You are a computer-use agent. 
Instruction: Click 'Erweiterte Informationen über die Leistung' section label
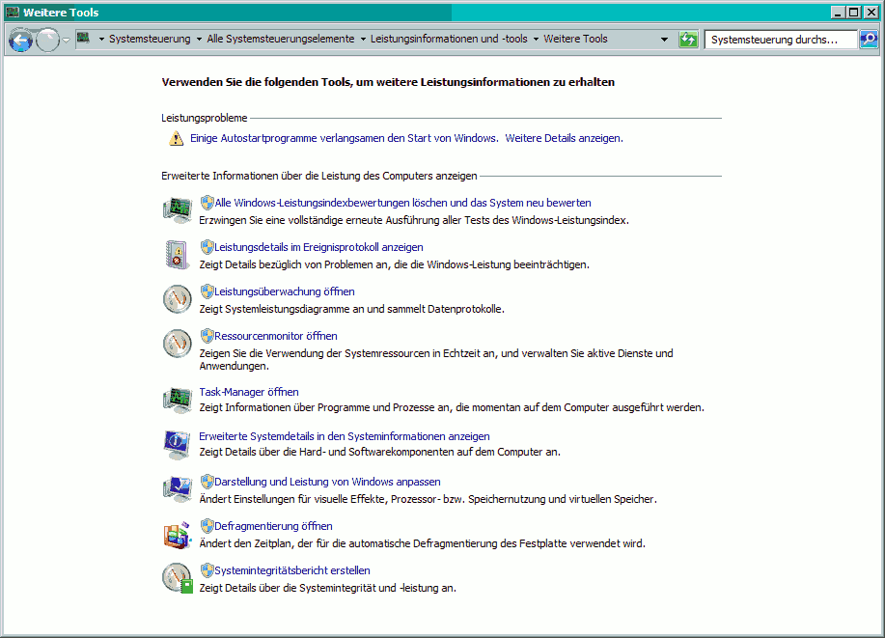click(318, 176)
